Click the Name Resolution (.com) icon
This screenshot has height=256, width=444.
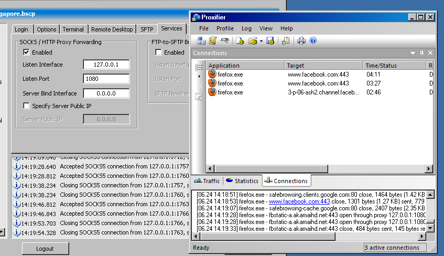(224, 41)
